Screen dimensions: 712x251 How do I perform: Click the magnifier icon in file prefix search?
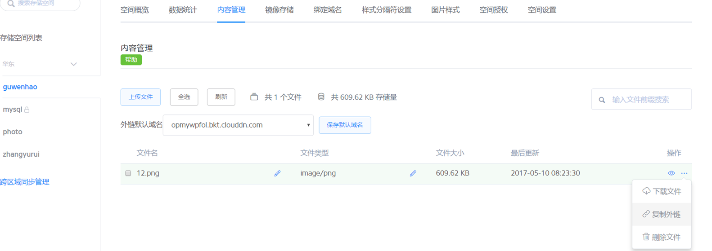pos(602,100)
